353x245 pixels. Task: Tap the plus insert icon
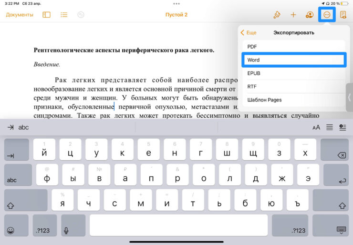(293, 15)
